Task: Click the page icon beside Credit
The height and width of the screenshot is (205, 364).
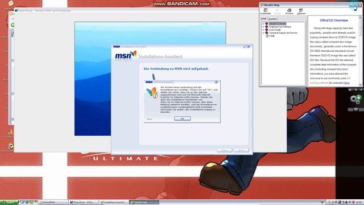Action: tap(267, 36)
